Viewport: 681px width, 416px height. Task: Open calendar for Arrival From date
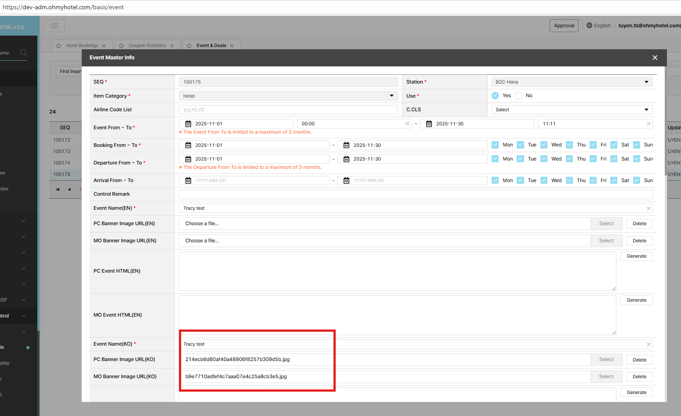point(188,180)
